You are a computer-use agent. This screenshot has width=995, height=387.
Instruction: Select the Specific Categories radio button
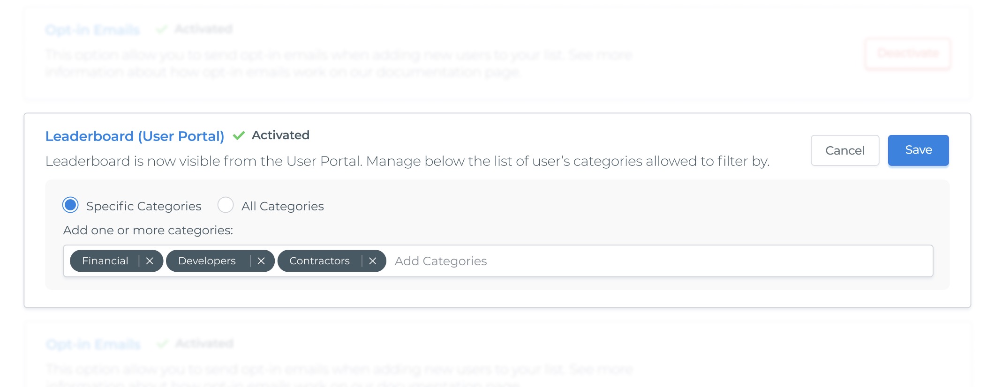pos(70,205)
